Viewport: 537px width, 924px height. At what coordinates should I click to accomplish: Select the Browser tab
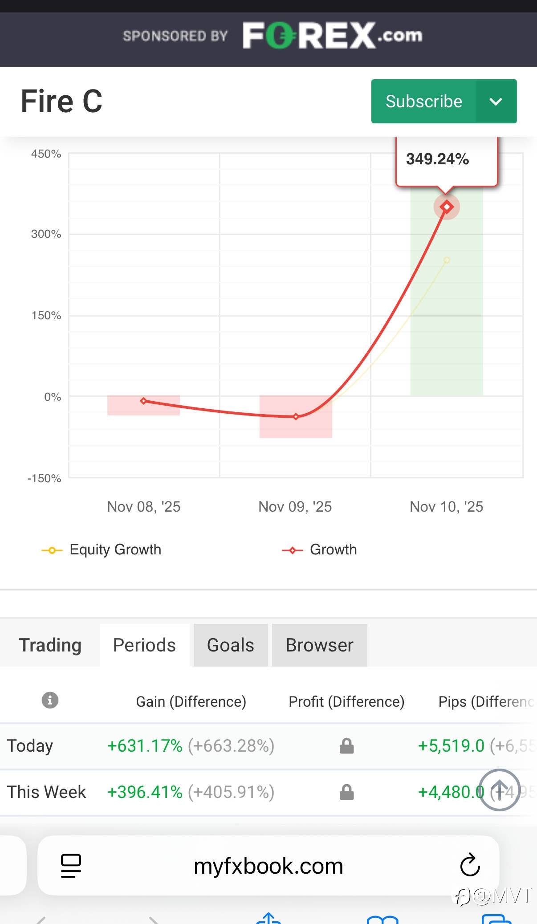coord(319,645)
